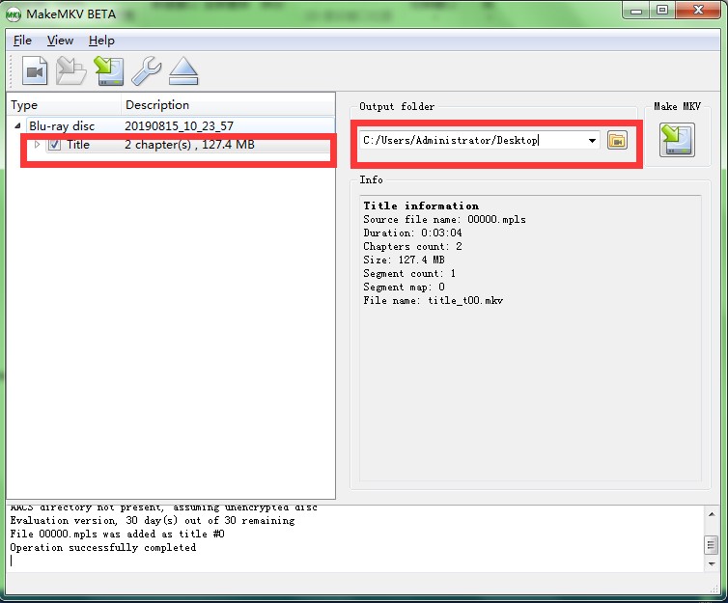Click the log scrollbar thumb
This screenshot has height=603, width=728.
coord(712,545)
